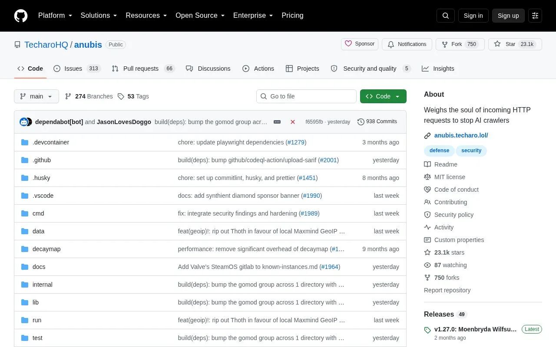Click the v1.27.0 release tag icon

click(427, 330)
